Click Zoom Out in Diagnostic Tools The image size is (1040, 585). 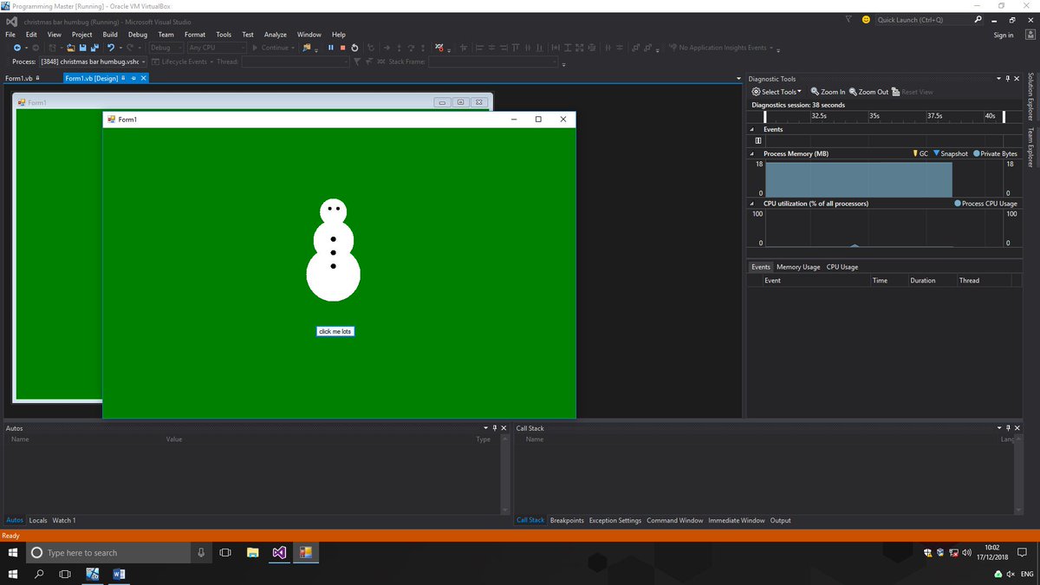(868, 92)
